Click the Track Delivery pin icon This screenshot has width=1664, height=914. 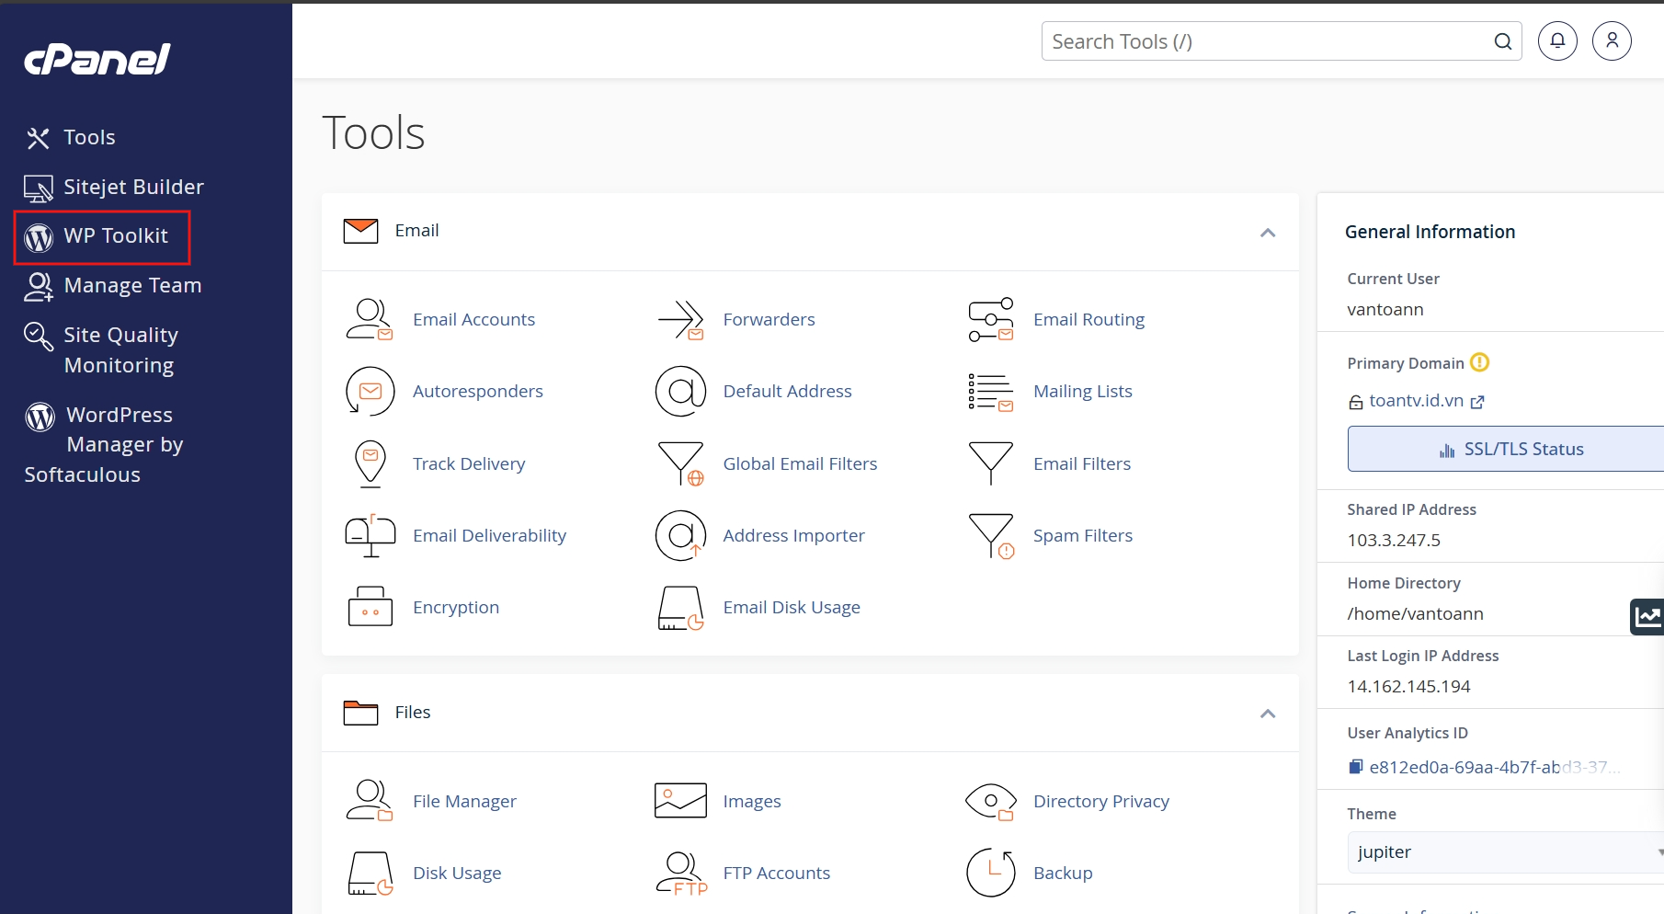click(370, 463)
